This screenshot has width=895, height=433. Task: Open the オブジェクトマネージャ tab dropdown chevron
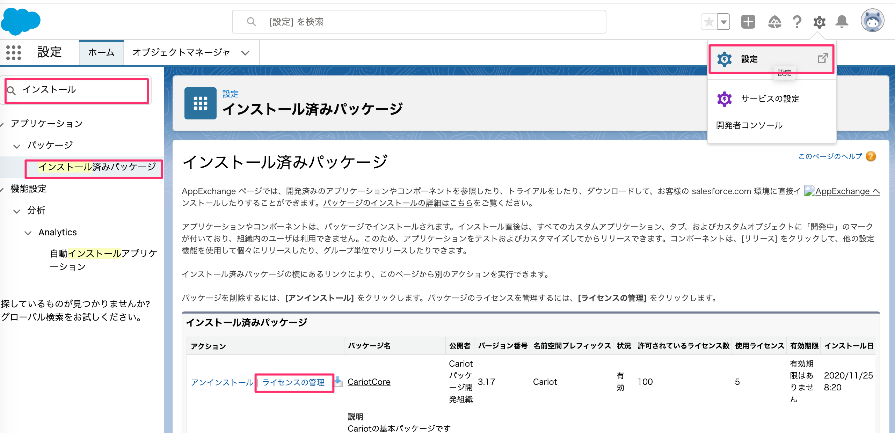coord(245,53)
